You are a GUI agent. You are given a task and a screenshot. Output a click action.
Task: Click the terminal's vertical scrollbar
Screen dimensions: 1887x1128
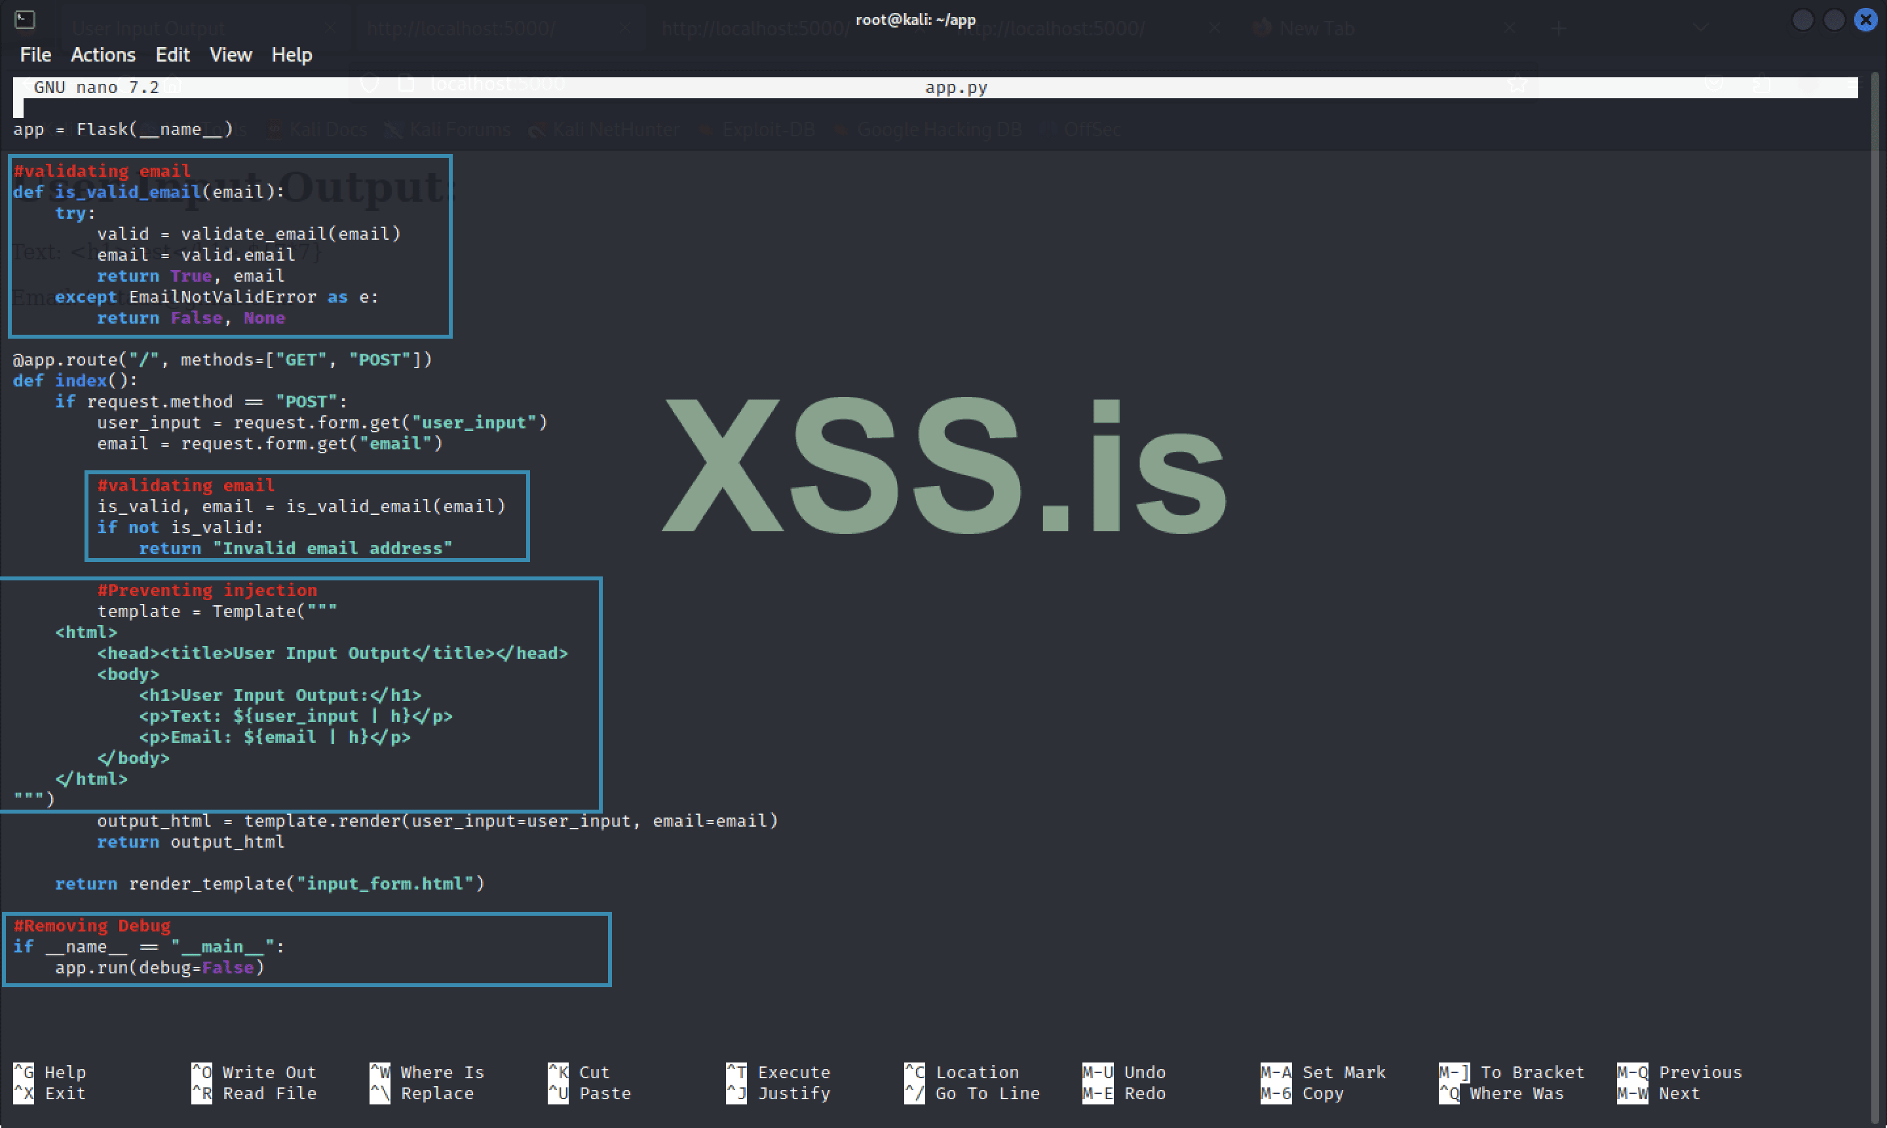pos(1875,532)
